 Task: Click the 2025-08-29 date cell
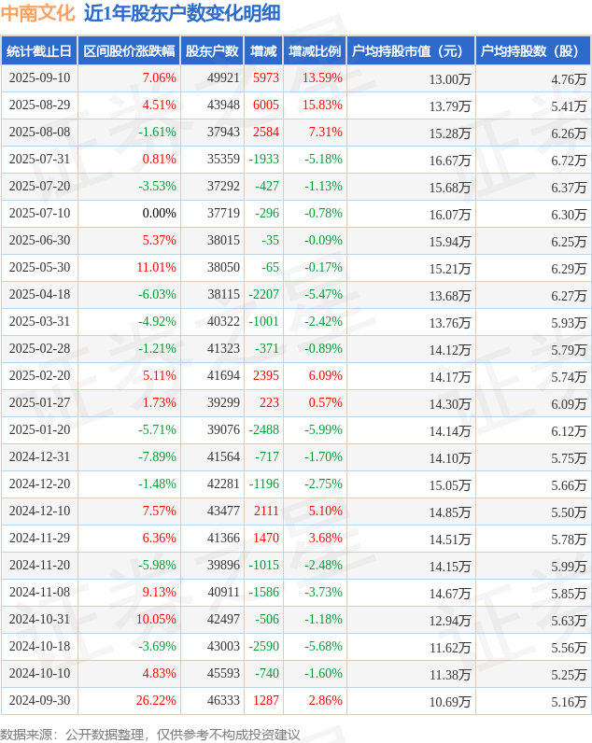click(x=39, y=105)
